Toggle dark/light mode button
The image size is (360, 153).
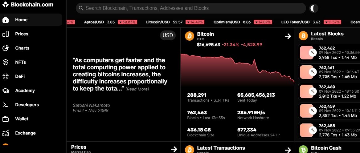[313, 8]
